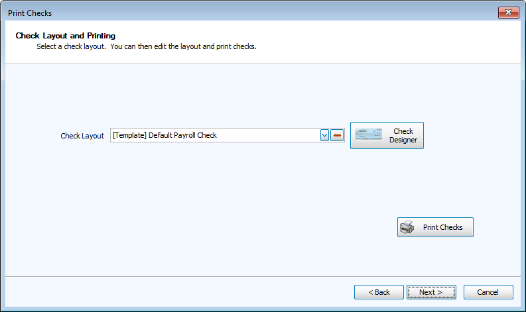This screenshot has width=526, height=312.
Task: Remove the selected layout with red minus
Action: tap(338, 135)
